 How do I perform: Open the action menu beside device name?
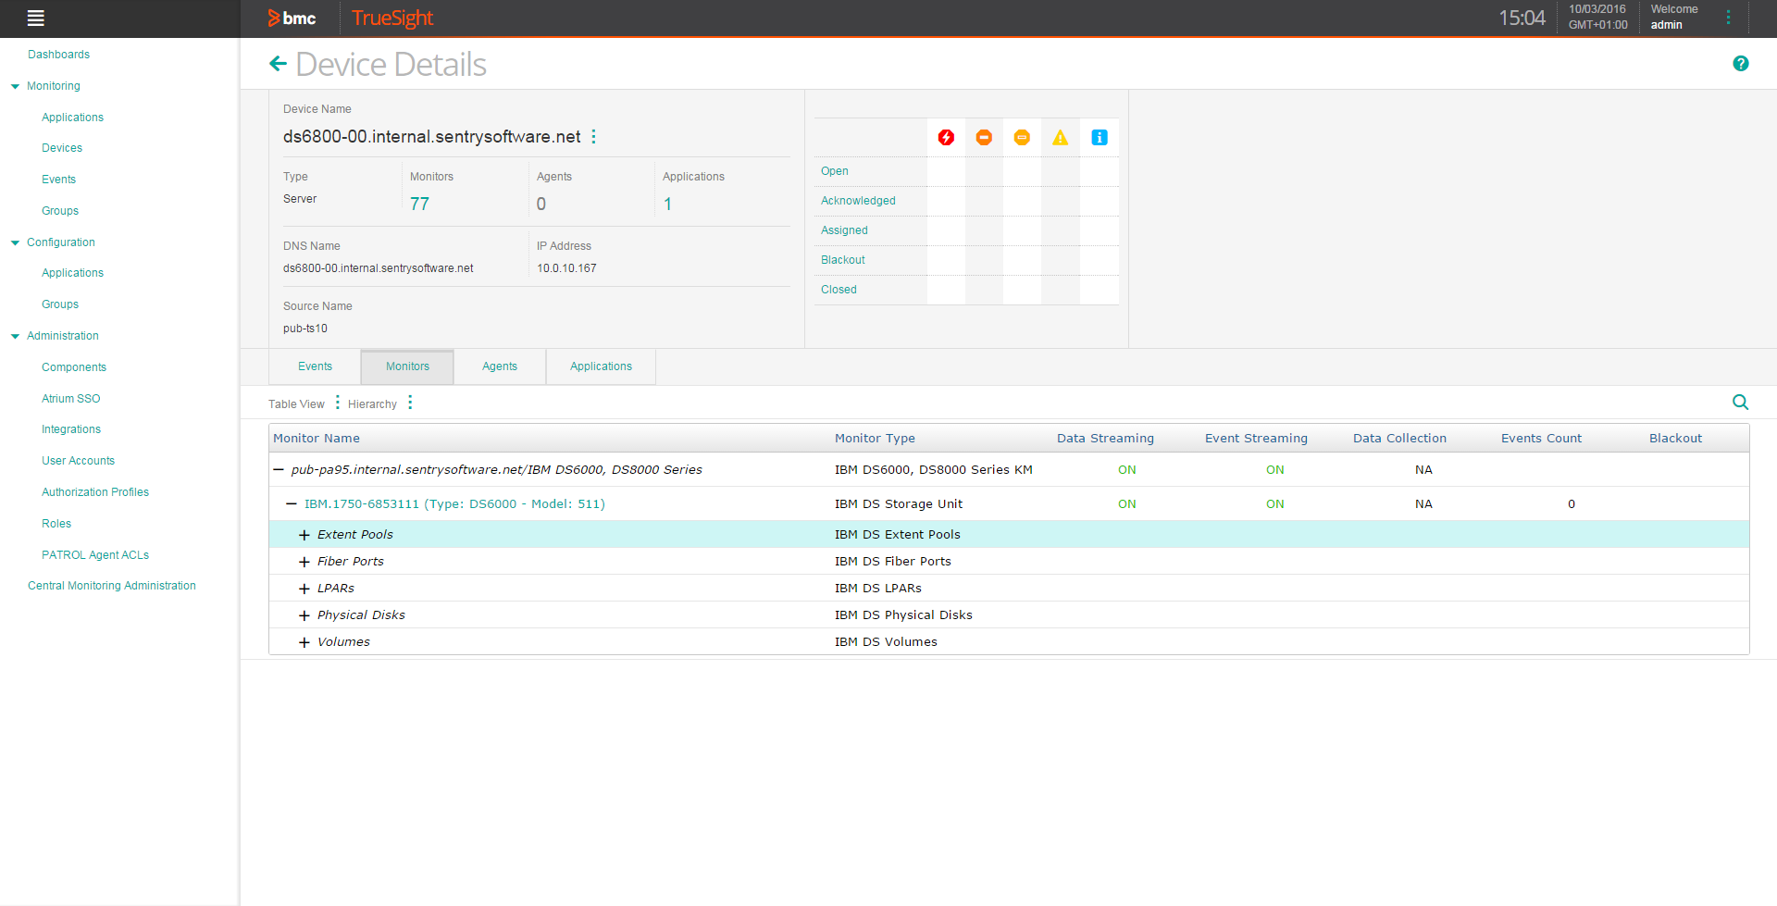[593, 137]
